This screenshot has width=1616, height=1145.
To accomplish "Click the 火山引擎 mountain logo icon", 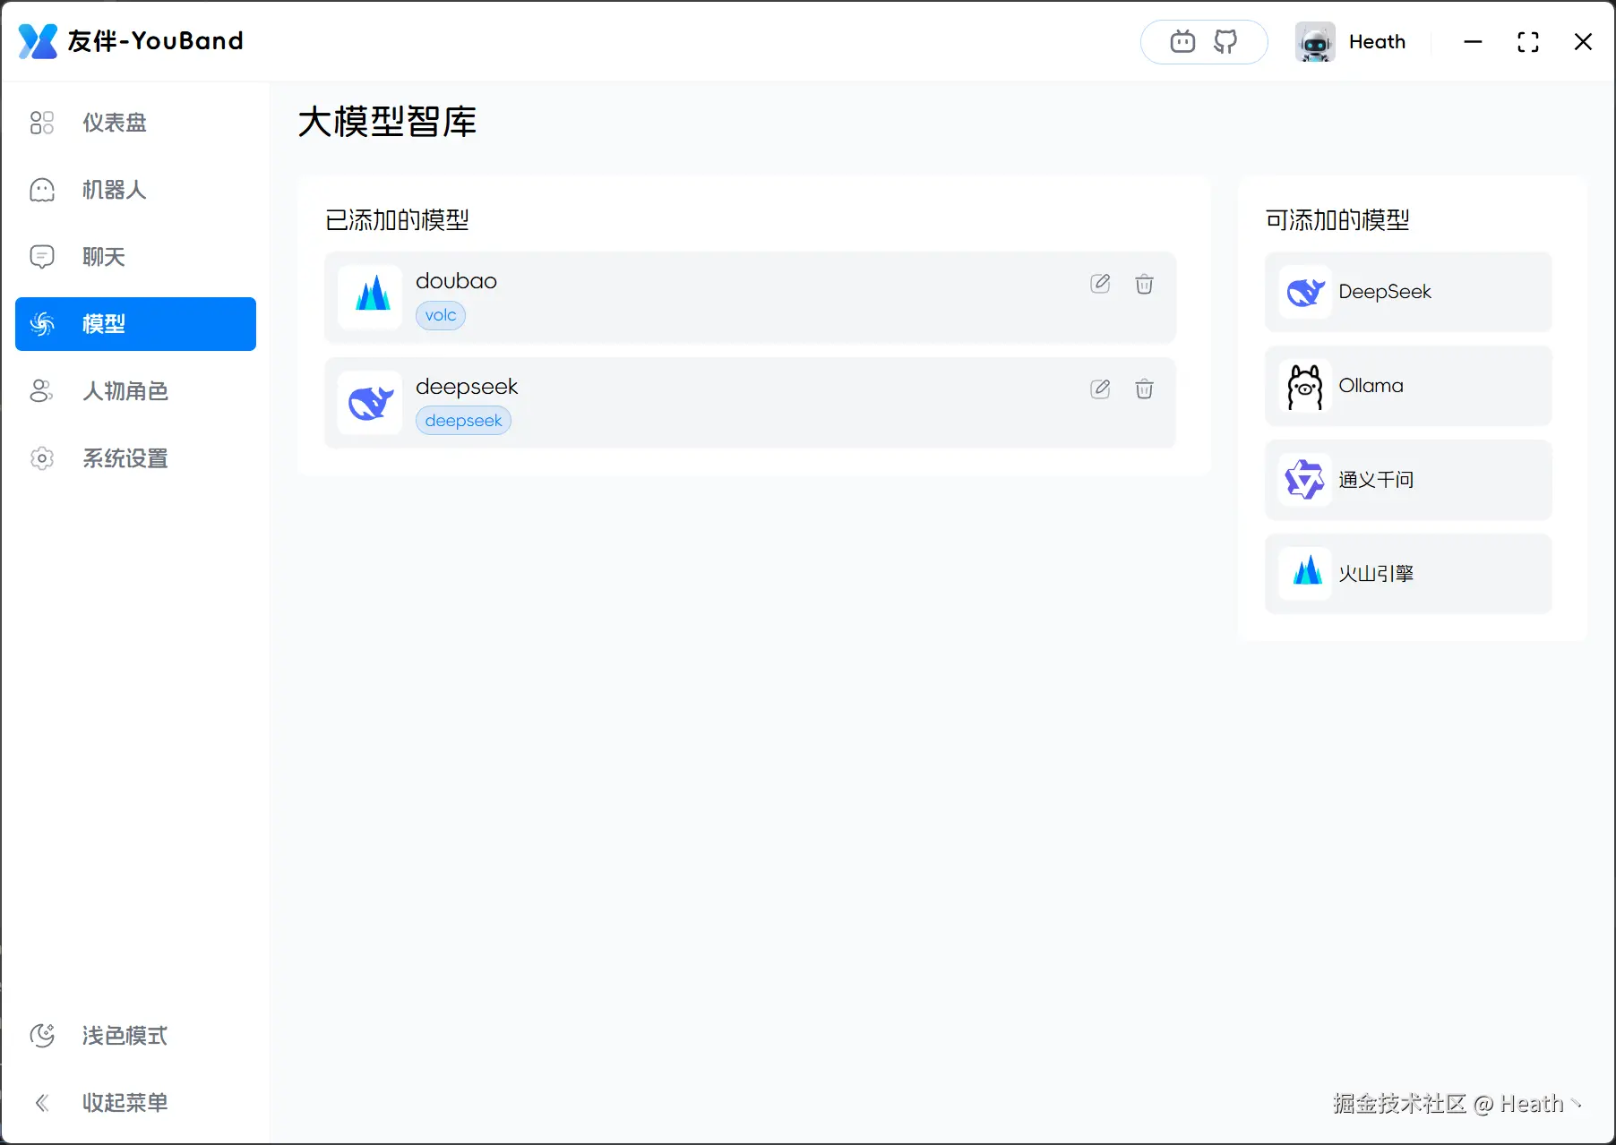I will [1304, 574].
